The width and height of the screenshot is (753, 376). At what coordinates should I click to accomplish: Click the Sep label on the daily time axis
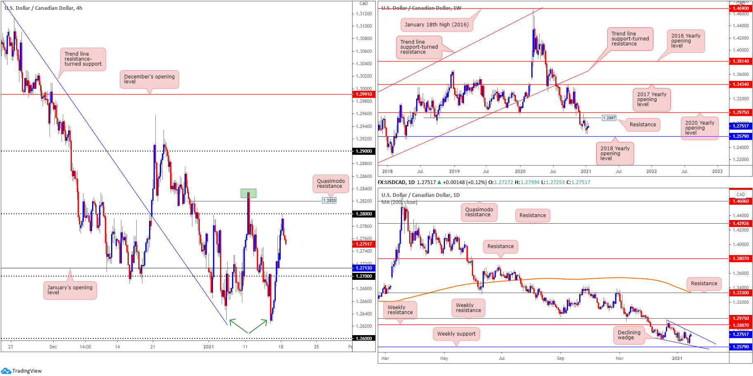(x=560, y=358)
